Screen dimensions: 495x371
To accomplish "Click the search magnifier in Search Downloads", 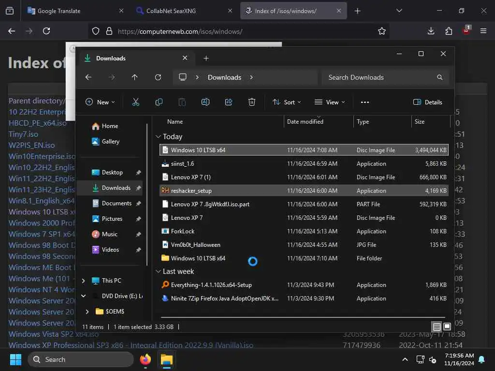I will 440,77.
